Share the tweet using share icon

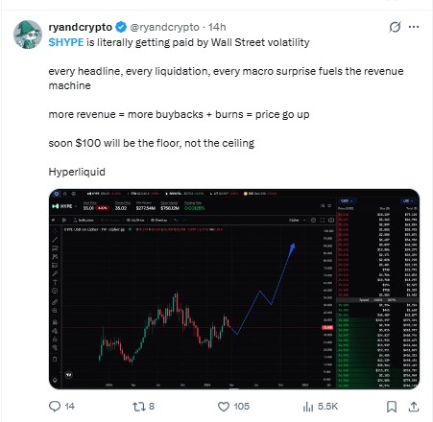point(414,407)
